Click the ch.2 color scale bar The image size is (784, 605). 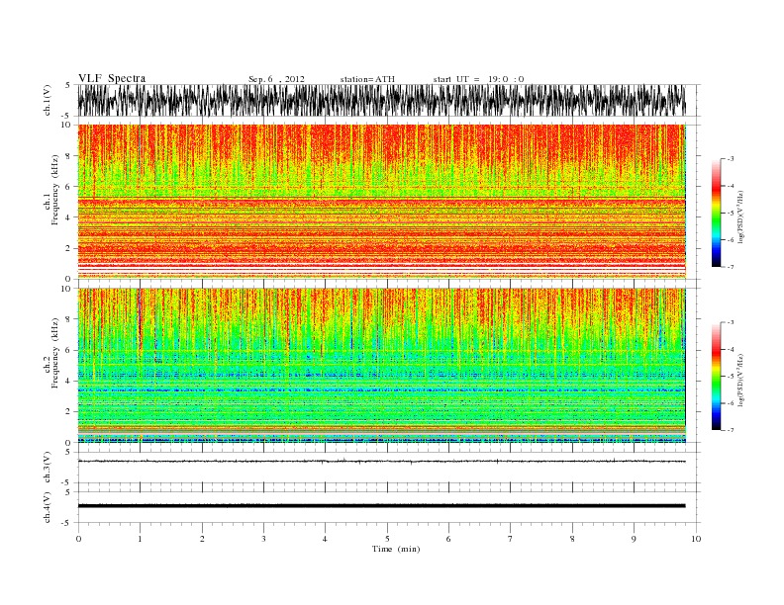pos(716,377)
